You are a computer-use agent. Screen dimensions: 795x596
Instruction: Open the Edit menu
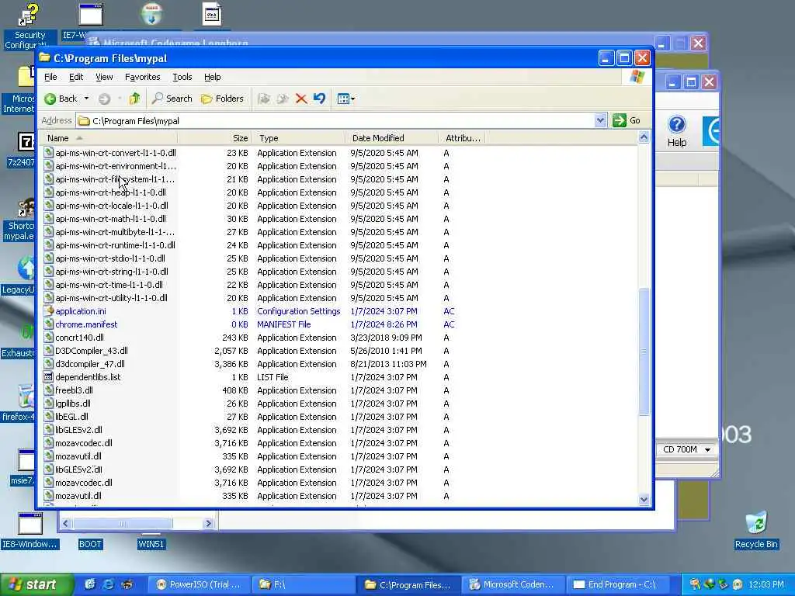[x=76, y=77]
